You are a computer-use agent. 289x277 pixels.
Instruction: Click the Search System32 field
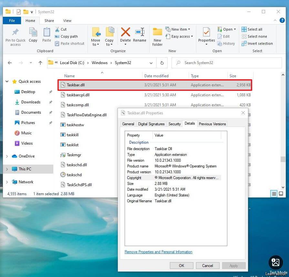pyautogui.click(x=227, y=63)
